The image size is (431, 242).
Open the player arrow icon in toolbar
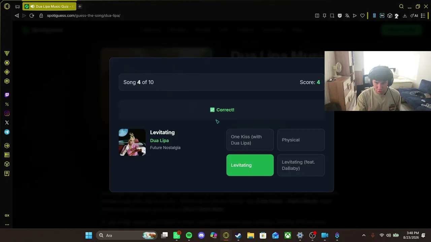(x=355, y=15)
